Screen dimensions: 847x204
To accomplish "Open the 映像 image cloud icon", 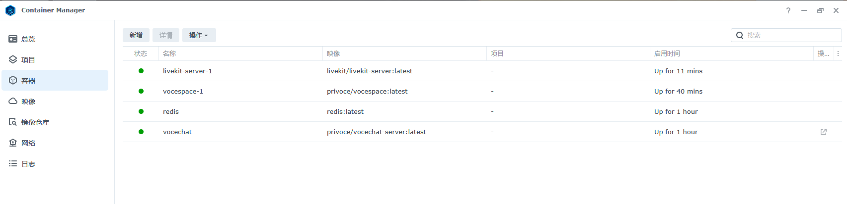I will coord(13,102).
